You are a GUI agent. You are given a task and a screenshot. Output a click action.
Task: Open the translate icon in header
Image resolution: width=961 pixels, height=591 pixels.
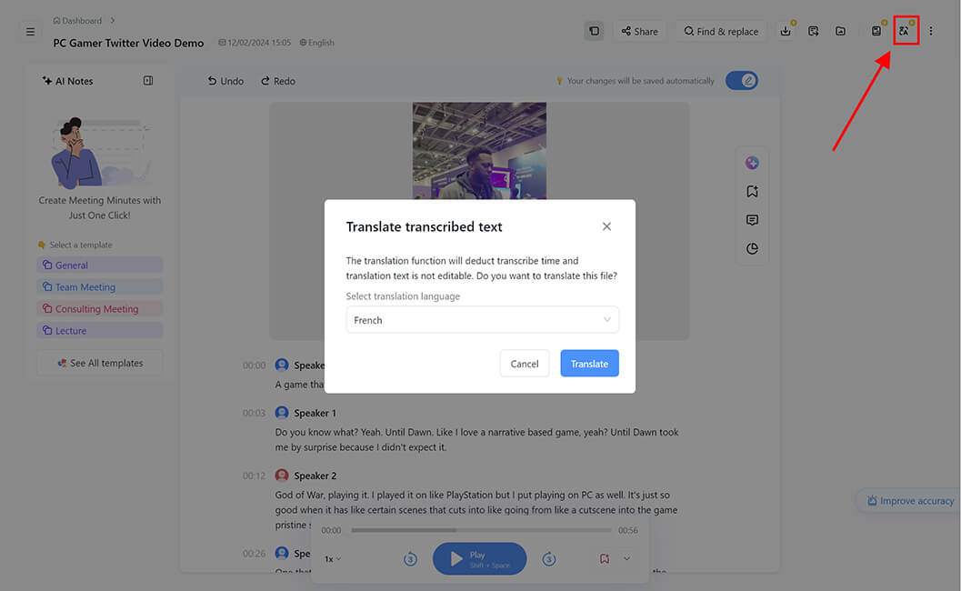[904, 31]
